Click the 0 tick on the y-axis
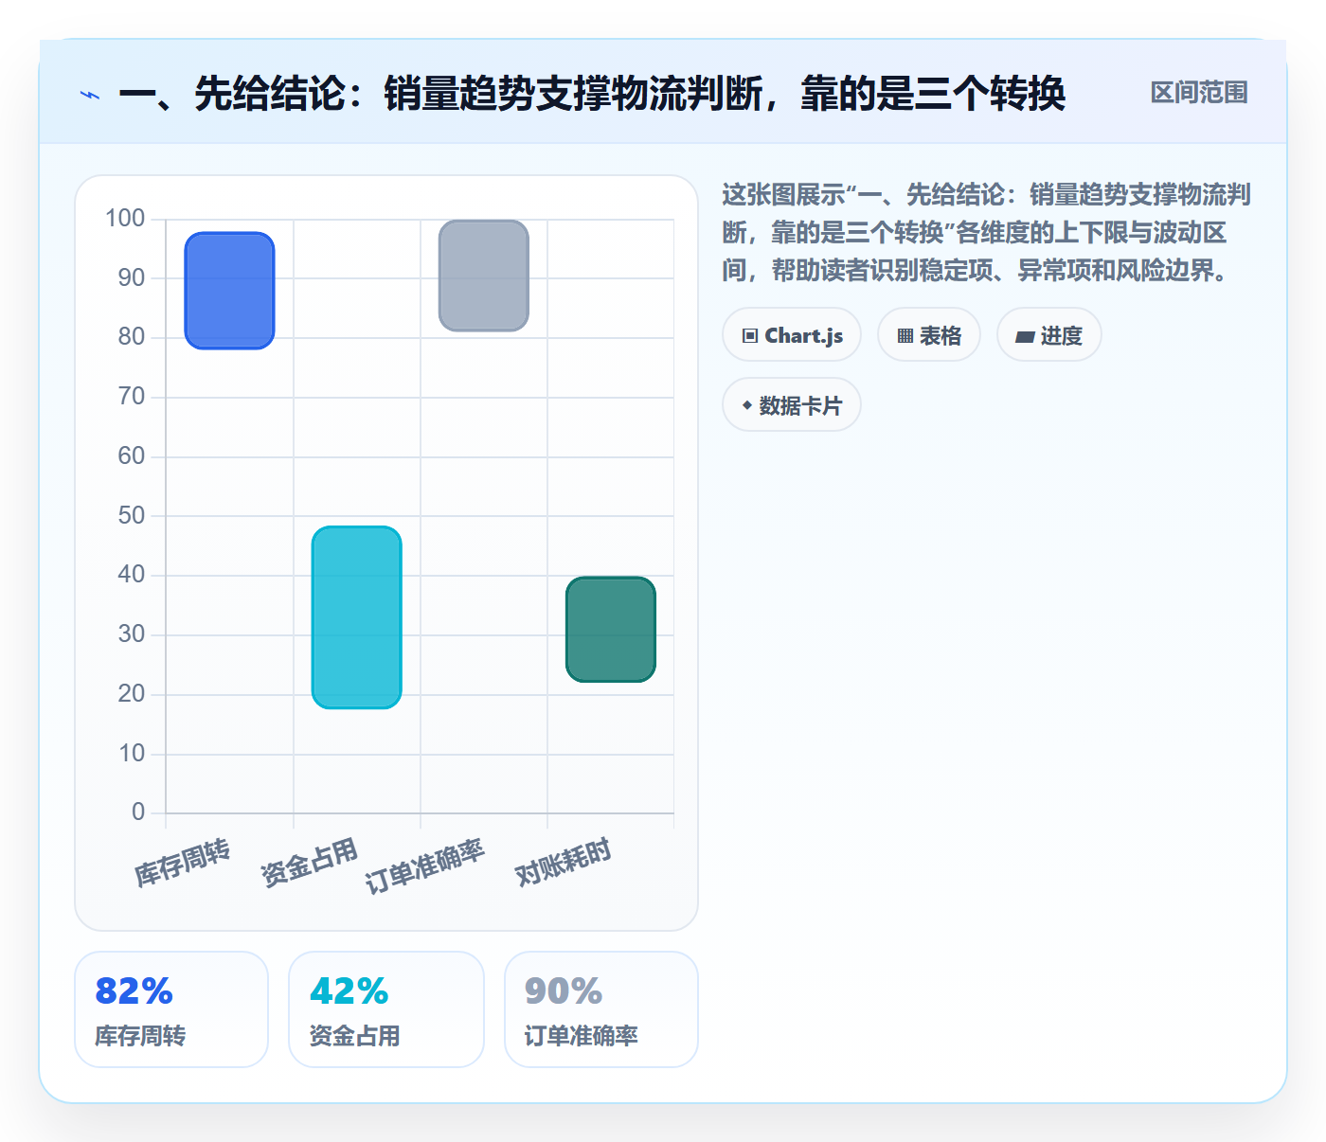 (138, 812)
